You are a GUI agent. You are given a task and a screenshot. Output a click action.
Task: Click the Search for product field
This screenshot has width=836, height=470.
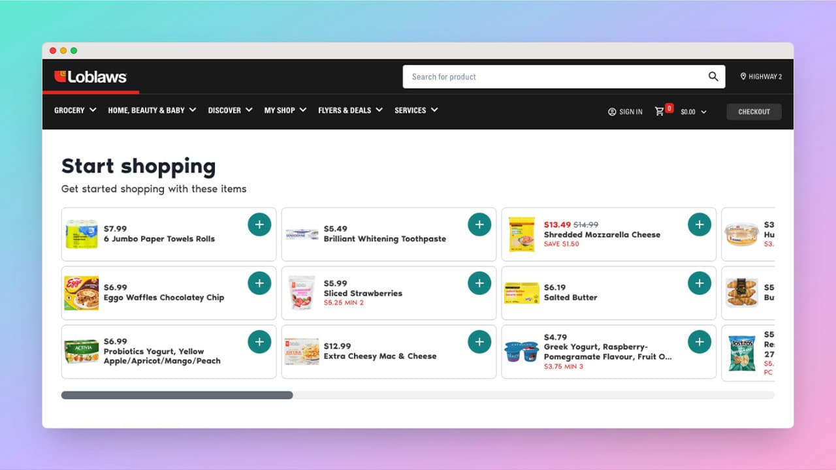(x=555, y=76)
